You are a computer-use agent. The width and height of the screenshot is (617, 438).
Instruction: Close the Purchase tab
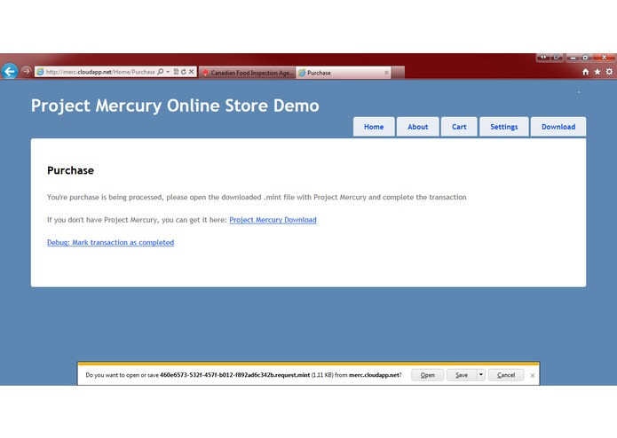(x=386, y=73)
